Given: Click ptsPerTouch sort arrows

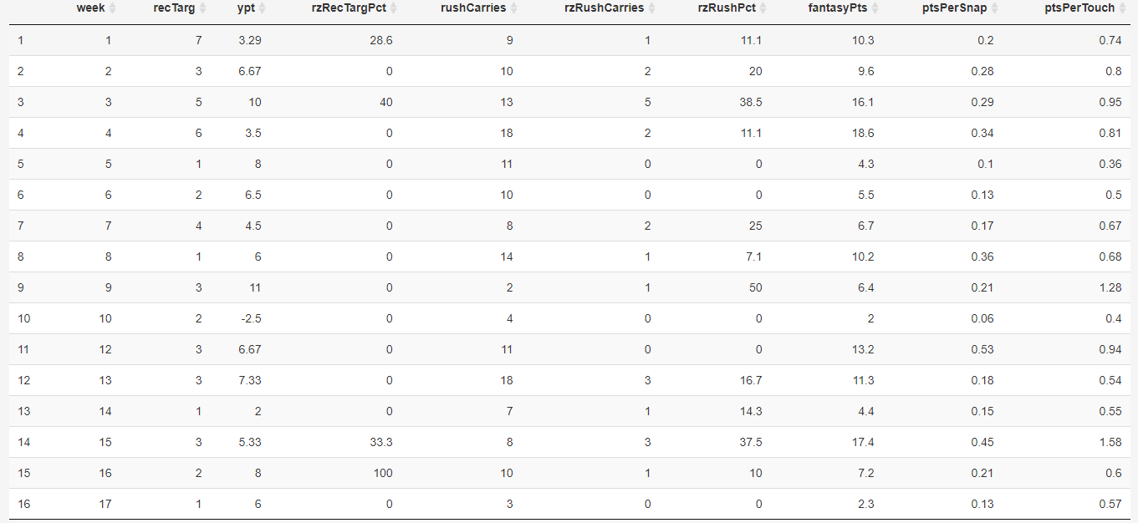Looking at the screenshot, I should pyautogui.click(x=1123, y=8).
